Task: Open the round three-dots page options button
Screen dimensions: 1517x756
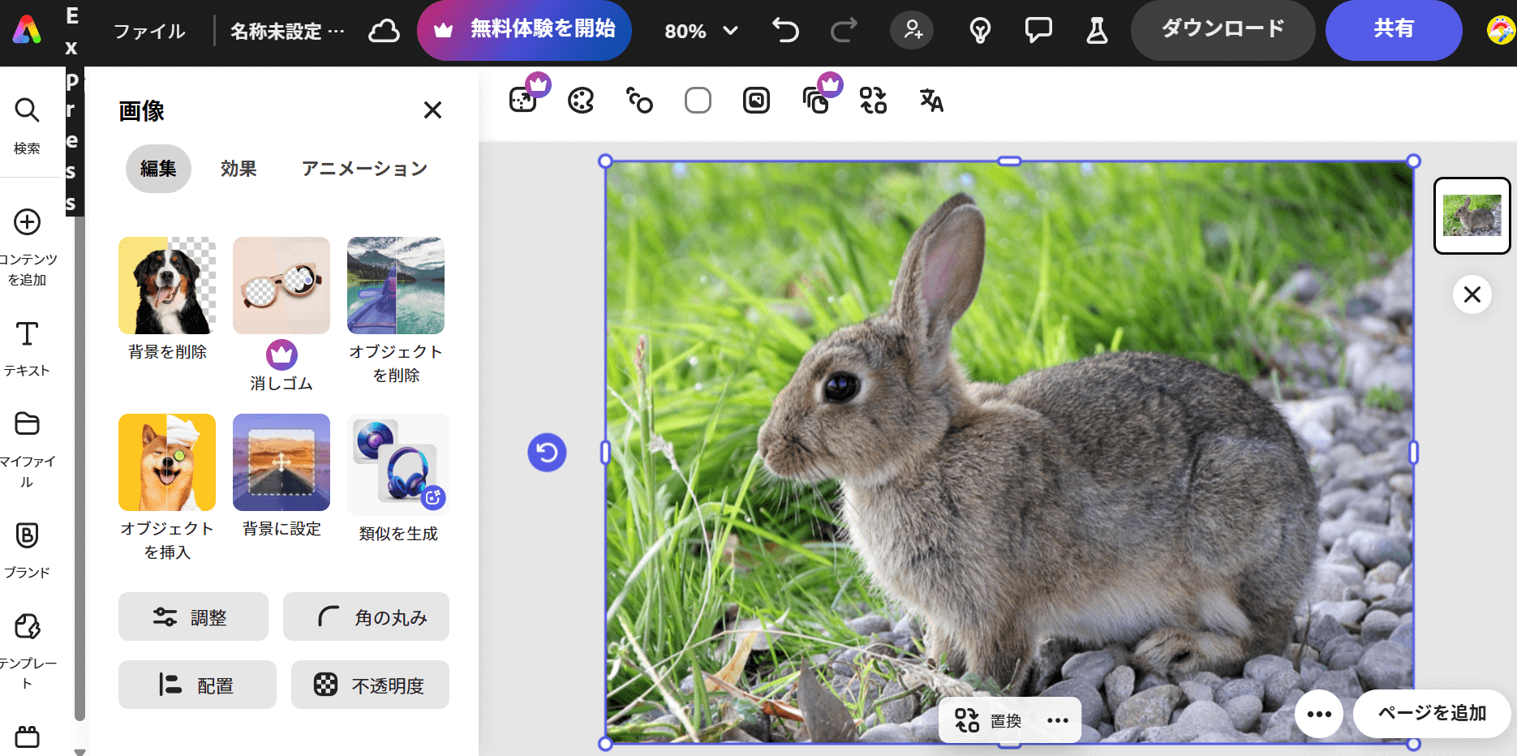Action: (x=1319, y=714)
